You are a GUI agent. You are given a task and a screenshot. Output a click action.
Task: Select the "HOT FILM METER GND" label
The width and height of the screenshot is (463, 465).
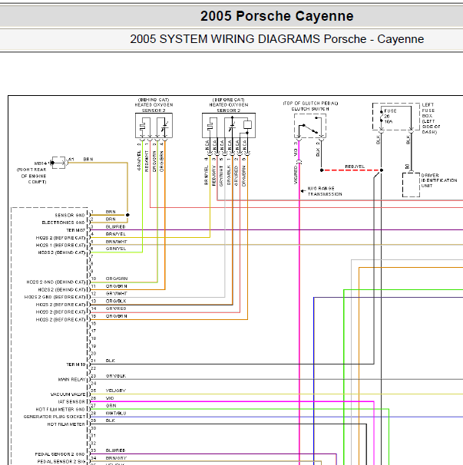pyautogui.click(x=60, y=409)
